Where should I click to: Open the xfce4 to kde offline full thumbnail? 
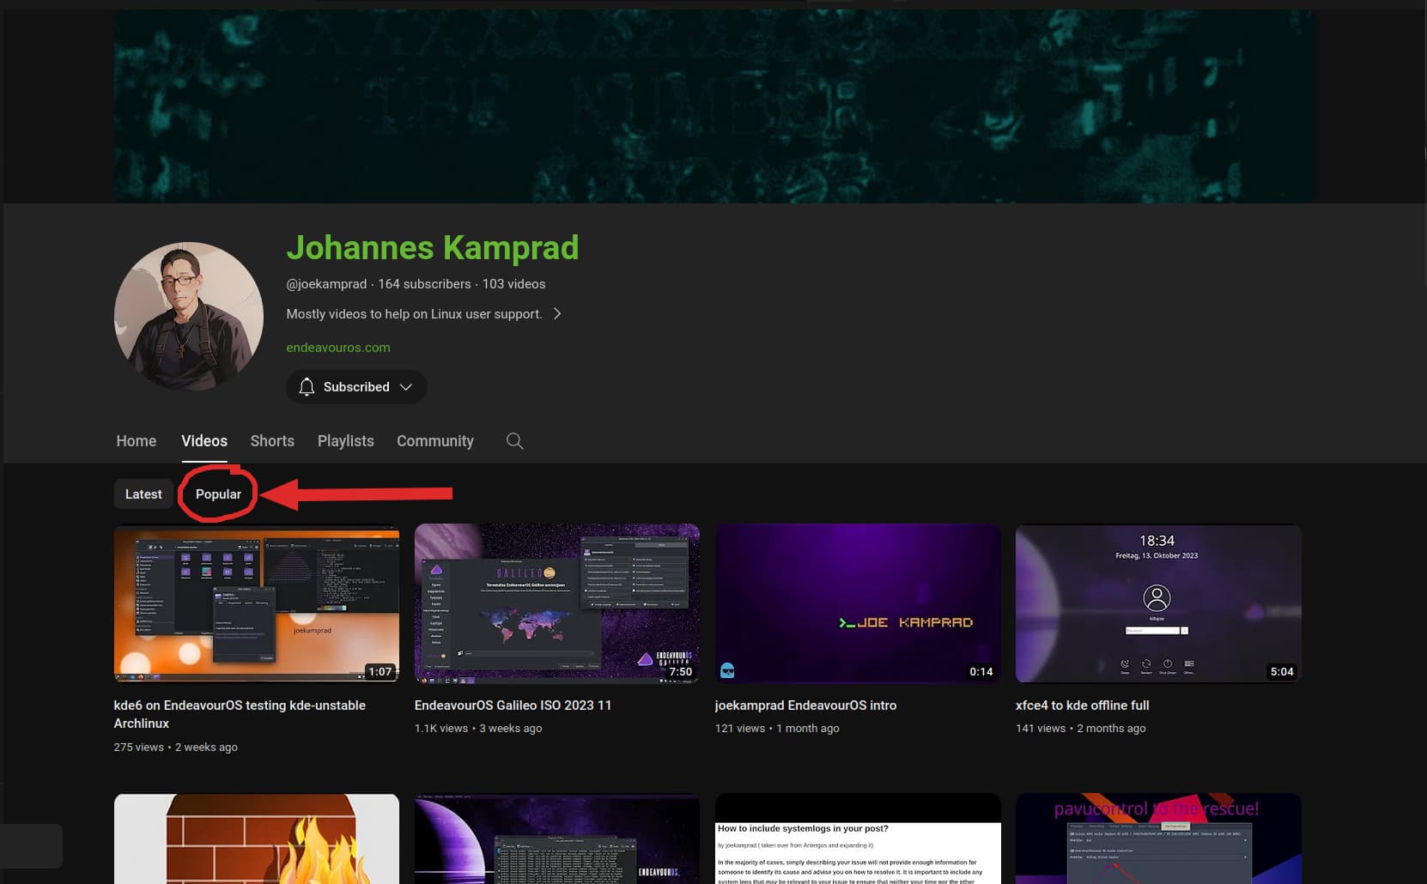click(1158, 603)
